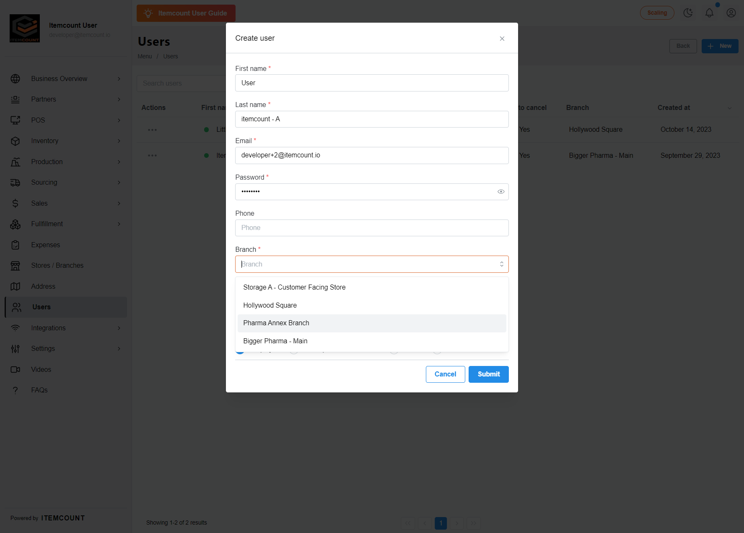This screenshot has height=533, width=744.
Task: Select Storage A - Customer Facing Store option
Action: (x=372, y=287)
